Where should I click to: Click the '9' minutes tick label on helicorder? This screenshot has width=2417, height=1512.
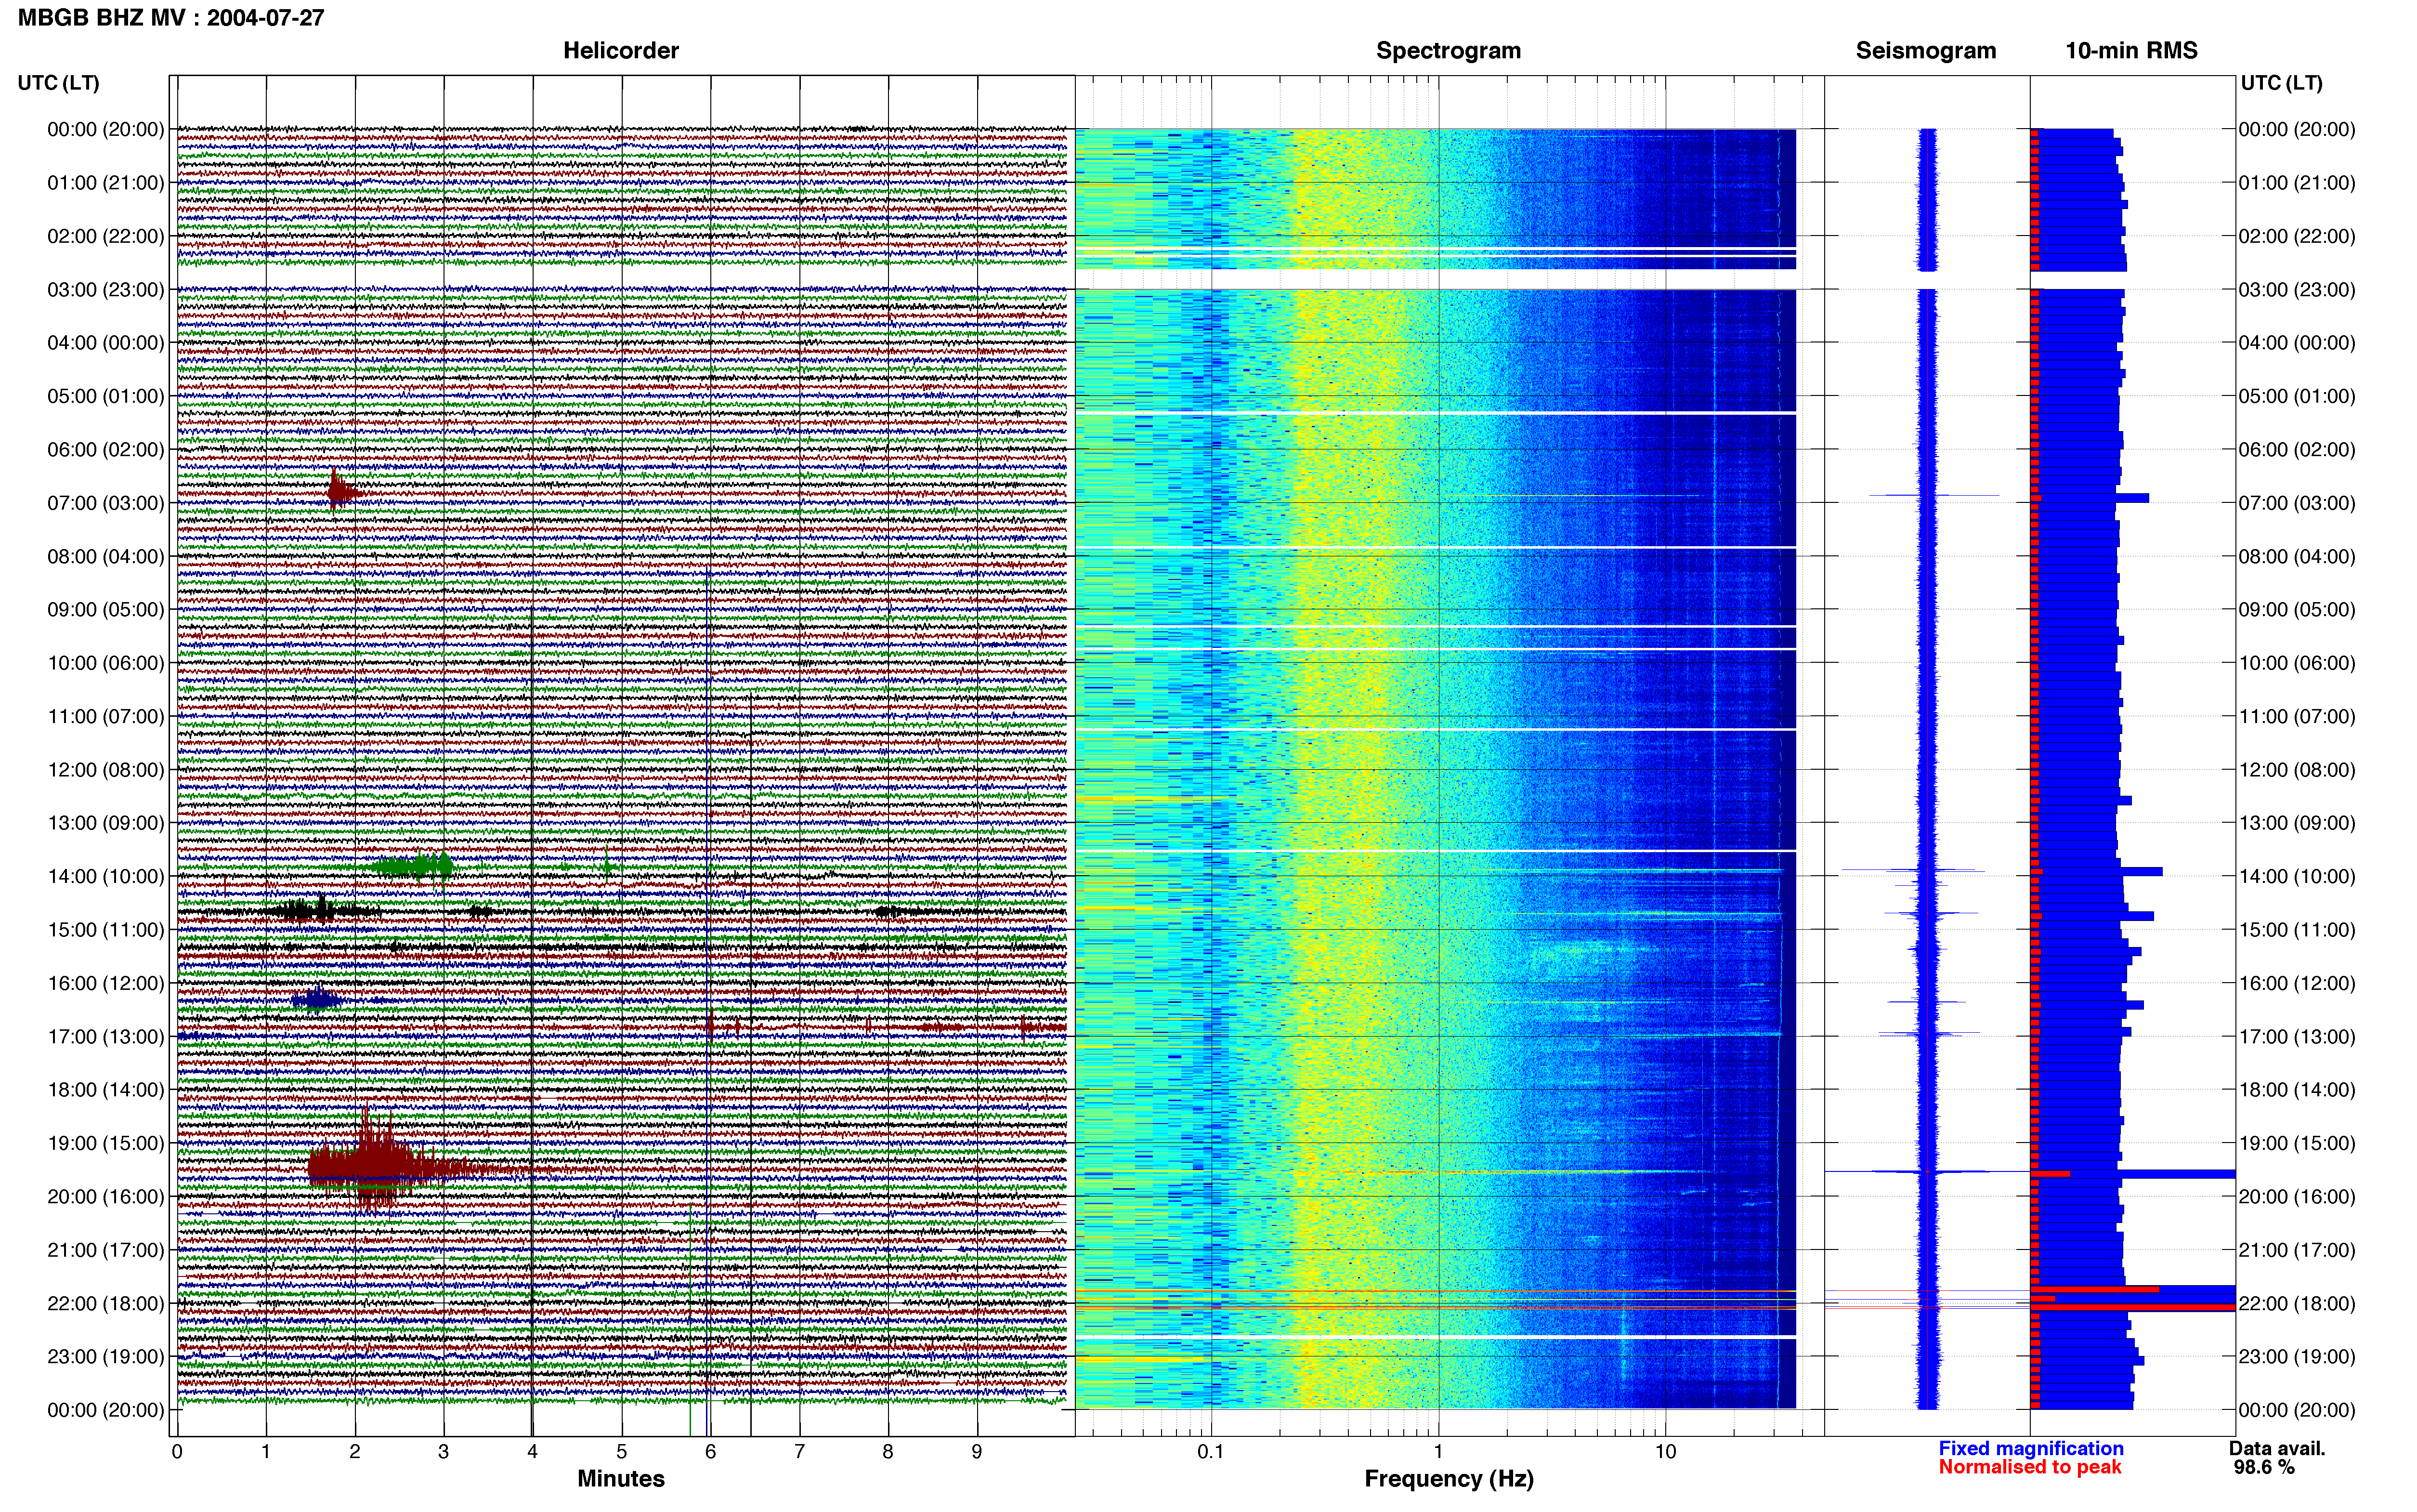point(977,1451)
